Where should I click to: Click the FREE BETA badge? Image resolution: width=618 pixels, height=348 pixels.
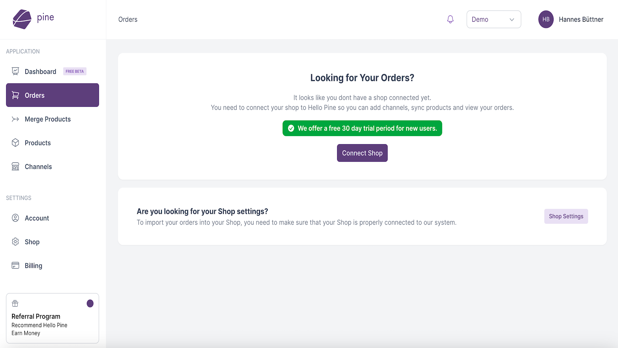(75, 71)
